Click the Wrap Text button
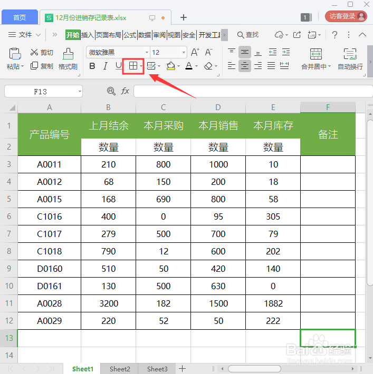This screenshot has height=374, width=373. 350,58
